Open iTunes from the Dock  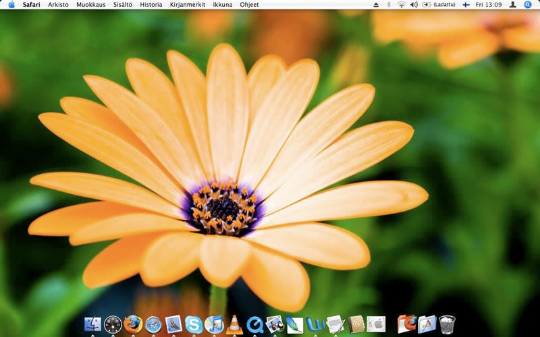(214, 324)
